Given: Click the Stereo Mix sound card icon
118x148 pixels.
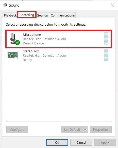Looking at the screenshot, I should click(x=13, y=55).
